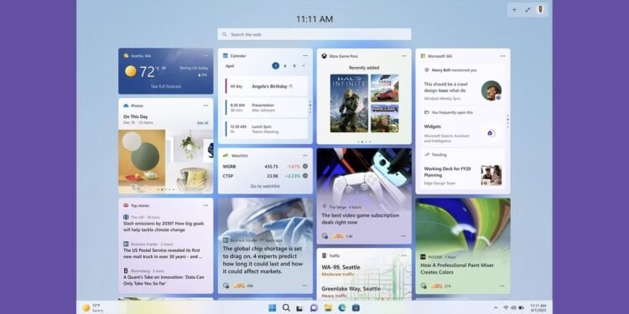Click the round icon beside WGRB percentage
Screen dimensions: 629x314
tap(305, 167)
